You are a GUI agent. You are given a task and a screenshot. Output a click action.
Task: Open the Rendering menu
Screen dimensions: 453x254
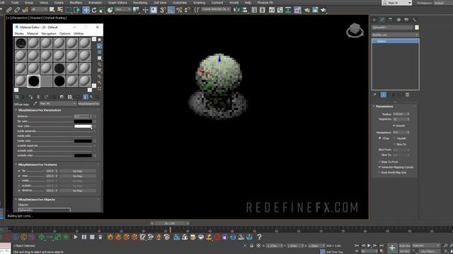point(140,3)
